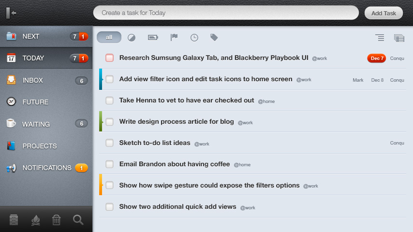413x232 pixels.
Task: Click the campfire icon in bottom bar
Action: click(x=35, y=220)
